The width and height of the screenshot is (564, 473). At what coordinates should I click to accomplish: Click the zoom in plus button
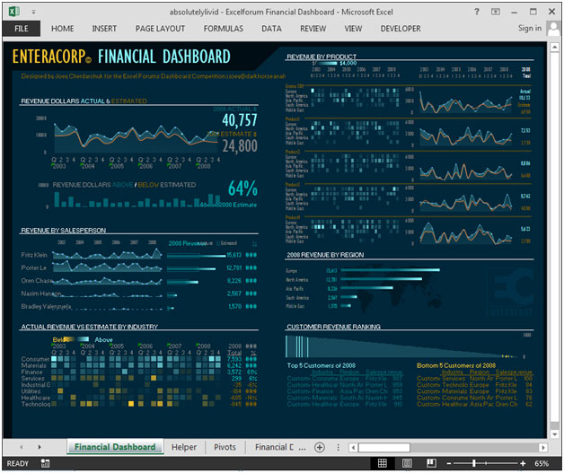pos(523,463)
